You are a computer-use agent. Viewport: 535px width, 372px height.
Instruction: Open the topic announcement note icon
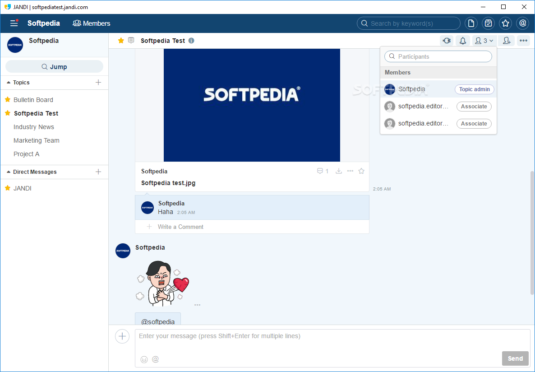click(131, 40)
